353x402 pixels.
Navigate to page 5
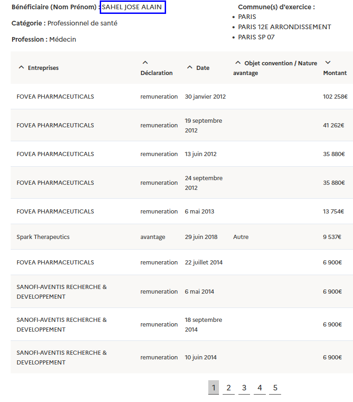[275, 388]
